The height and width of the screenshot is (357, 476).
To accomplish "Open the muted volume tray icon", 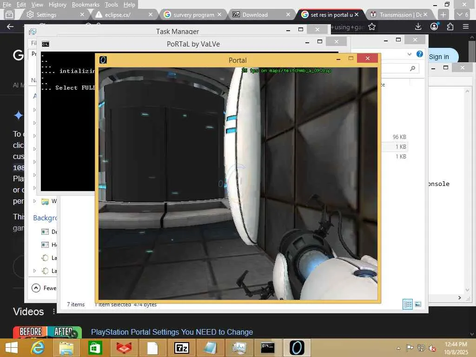I will [432, 348].
